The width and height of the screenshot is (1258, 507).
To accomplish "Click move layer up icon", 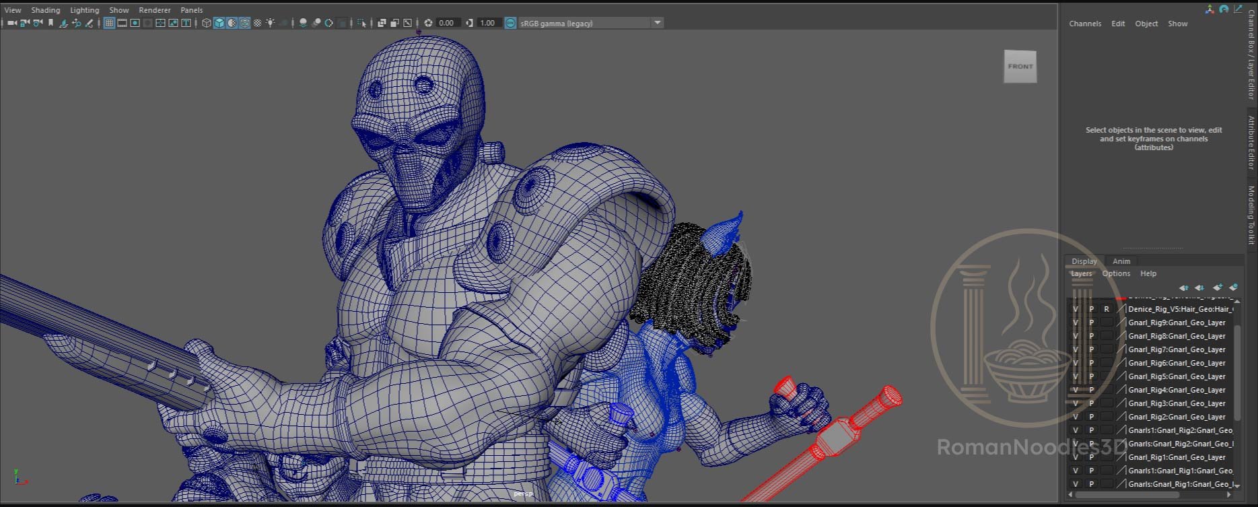I will [1183, 288].
